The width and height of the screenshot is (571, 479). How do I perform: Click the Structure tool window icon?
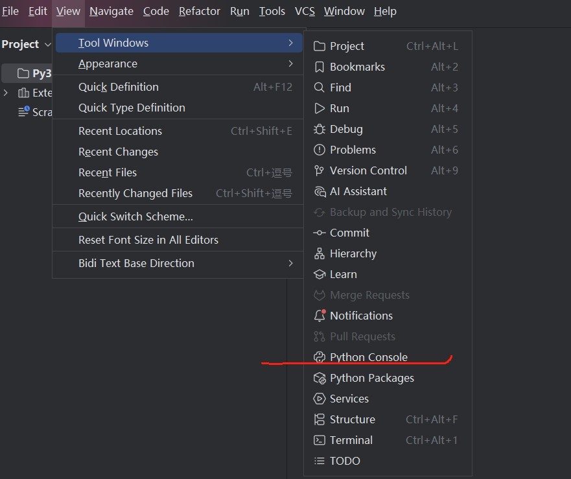(x=319, y=419)
